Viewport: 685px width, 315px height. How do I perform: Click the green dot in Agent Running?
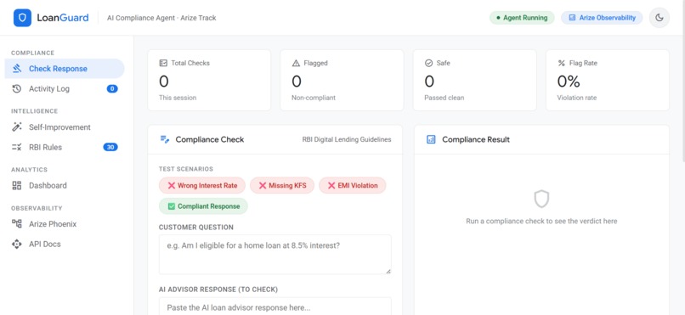coord(498,18)
